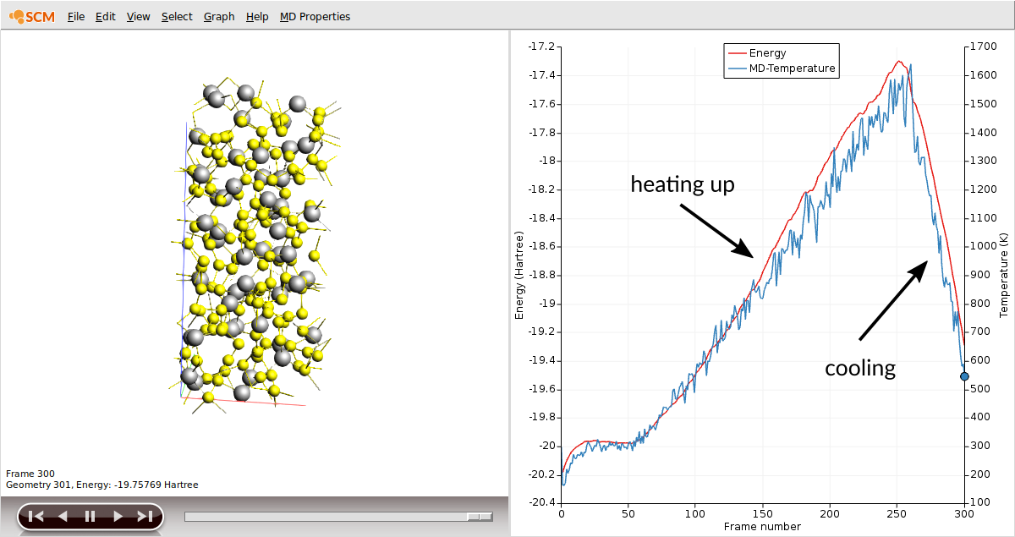The height and width of the screenshot is (537, 1015).
Task: Click the 1000 temperature axis tick
Action: [x=982, y=246]
